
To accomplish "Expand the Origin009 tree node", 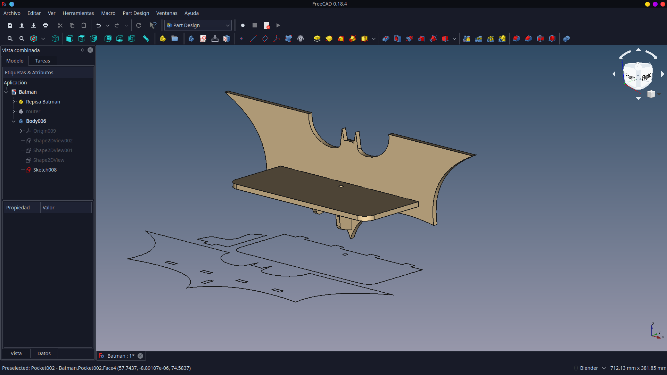I will [21, 131].
